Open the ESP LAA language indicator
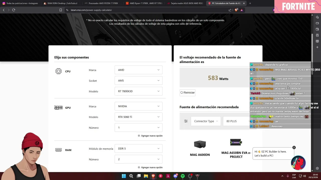Image resolution: width=321 pixels, height=180 pixels. click(x=294, y=176)
